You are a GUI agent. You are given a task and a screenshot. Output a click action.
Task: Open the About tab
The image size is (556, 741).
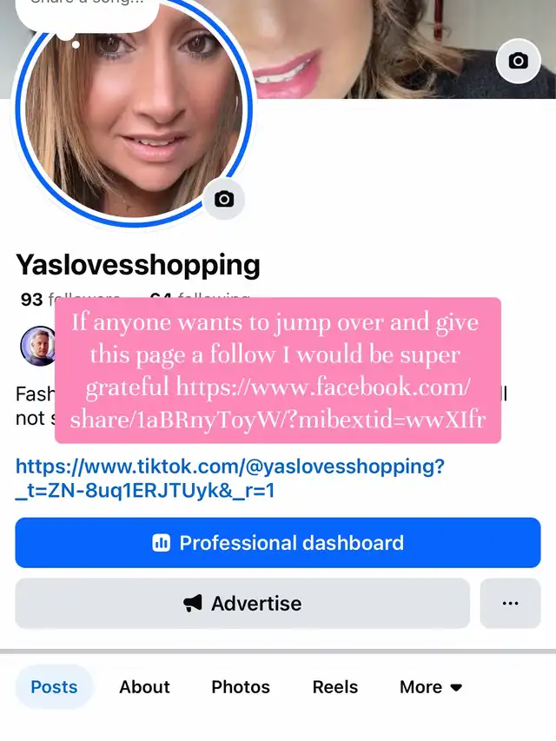[x=144, y=686]
